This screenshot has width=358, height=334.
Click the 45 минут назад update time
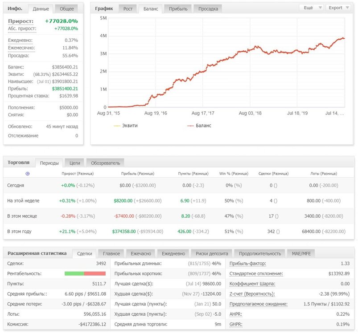(x=62, y=126)
